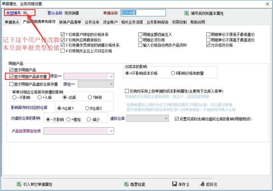Open the 产品目录限定性质 dropdown
Screen dimensions: 273x191
tap(111, 131)
